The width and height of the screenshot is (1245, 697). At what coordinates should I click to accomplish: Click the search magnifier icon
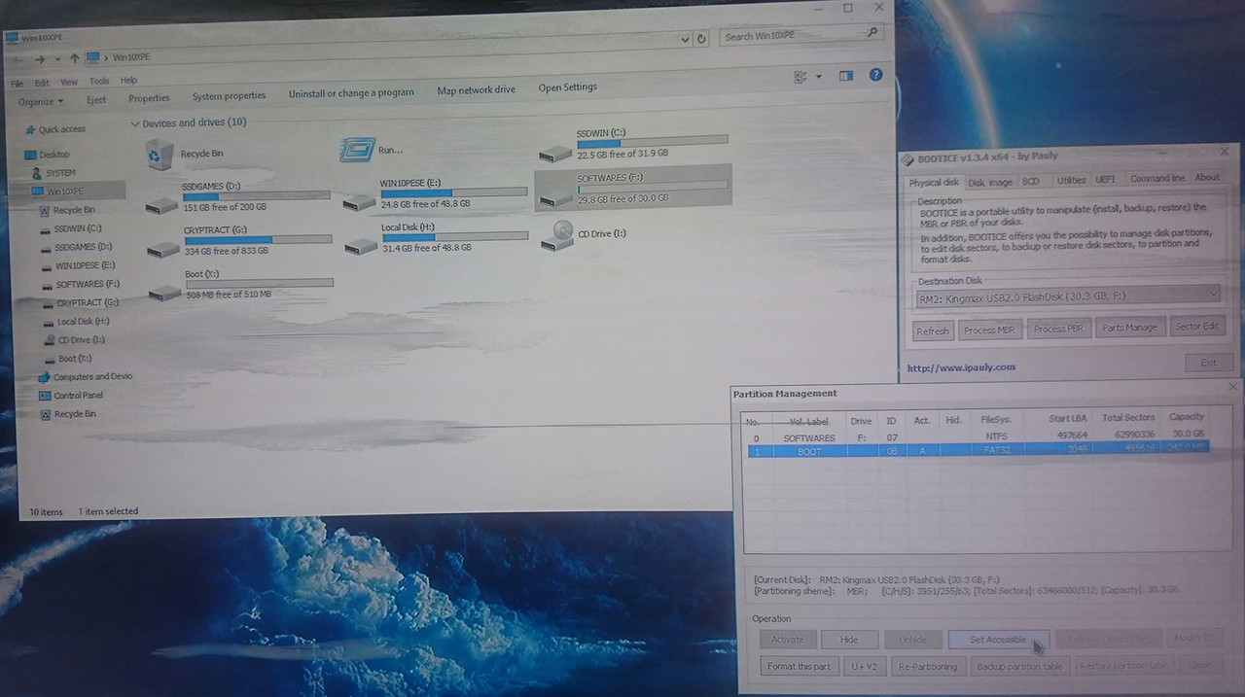coord(872,33)
